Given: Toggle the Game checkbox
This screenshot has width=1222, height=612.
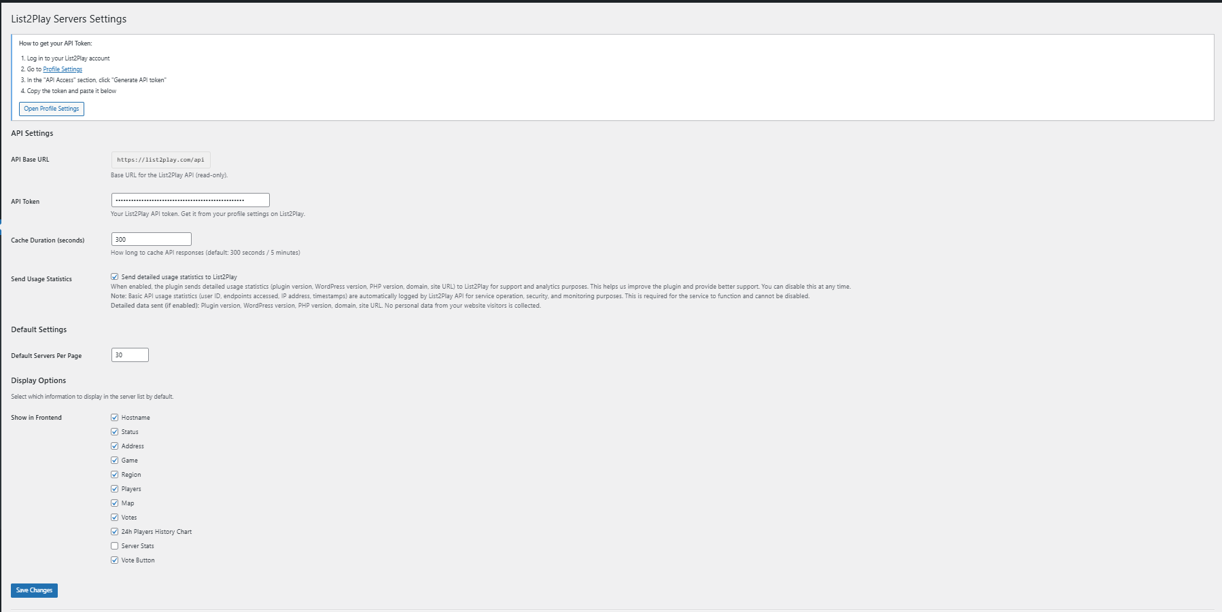Looking at the screenshot, I should tap(115, 461).
